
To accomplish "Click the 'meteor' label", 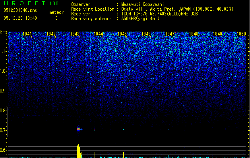I will pos(56,12).
